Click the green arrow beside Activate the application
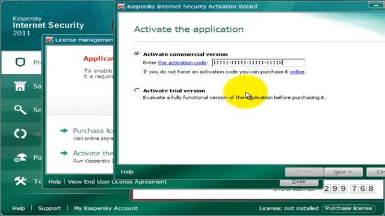 [x=64, y=154]
